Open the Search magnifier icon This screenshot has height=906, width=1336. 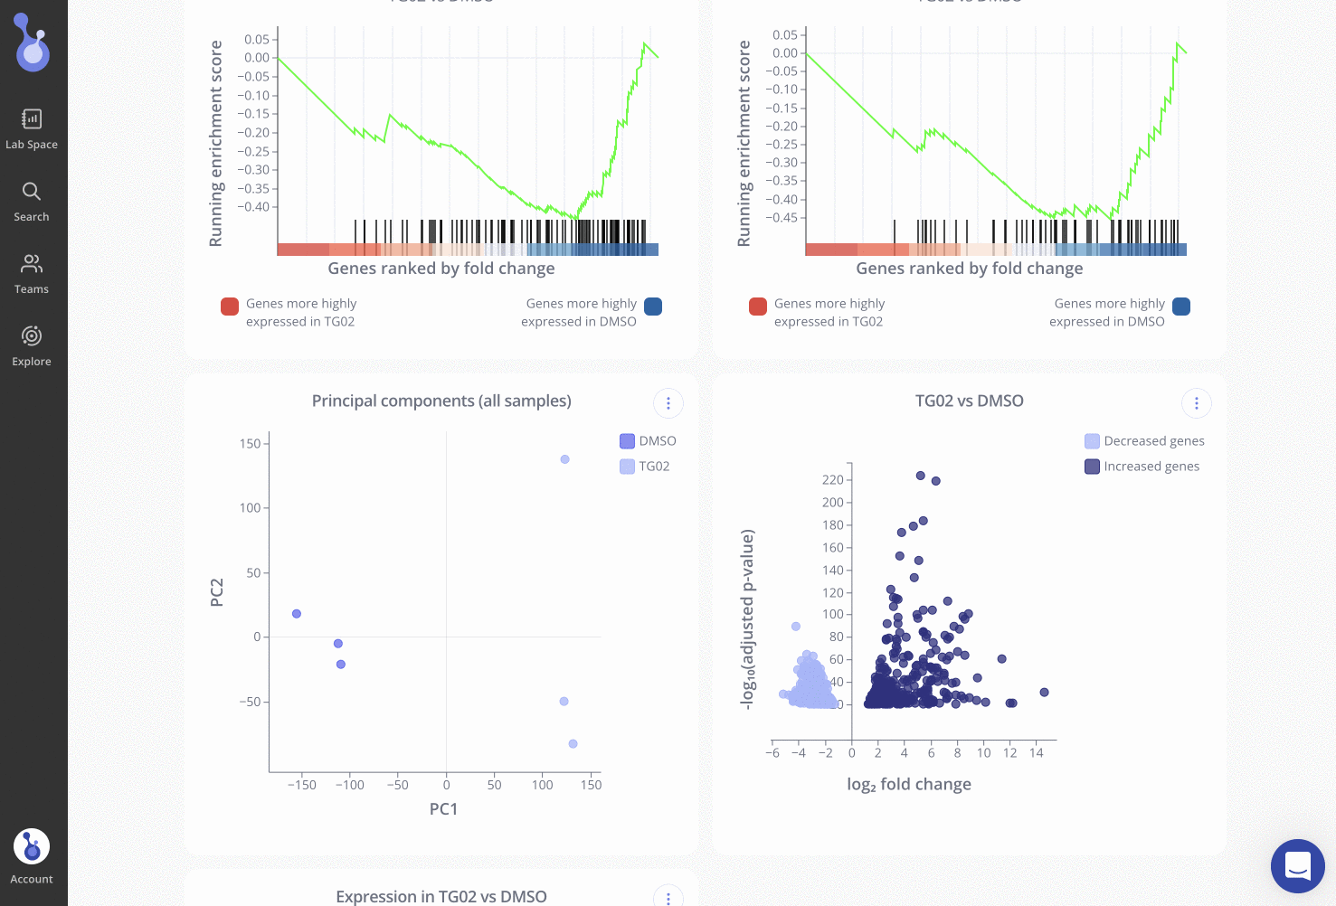(32, 191)
